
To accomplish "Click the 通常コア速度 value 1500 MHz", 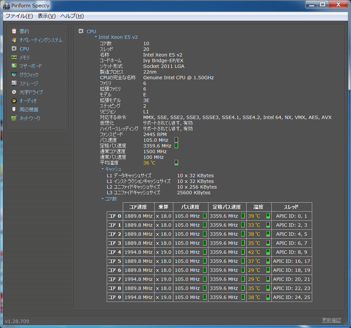I will 155,151.
